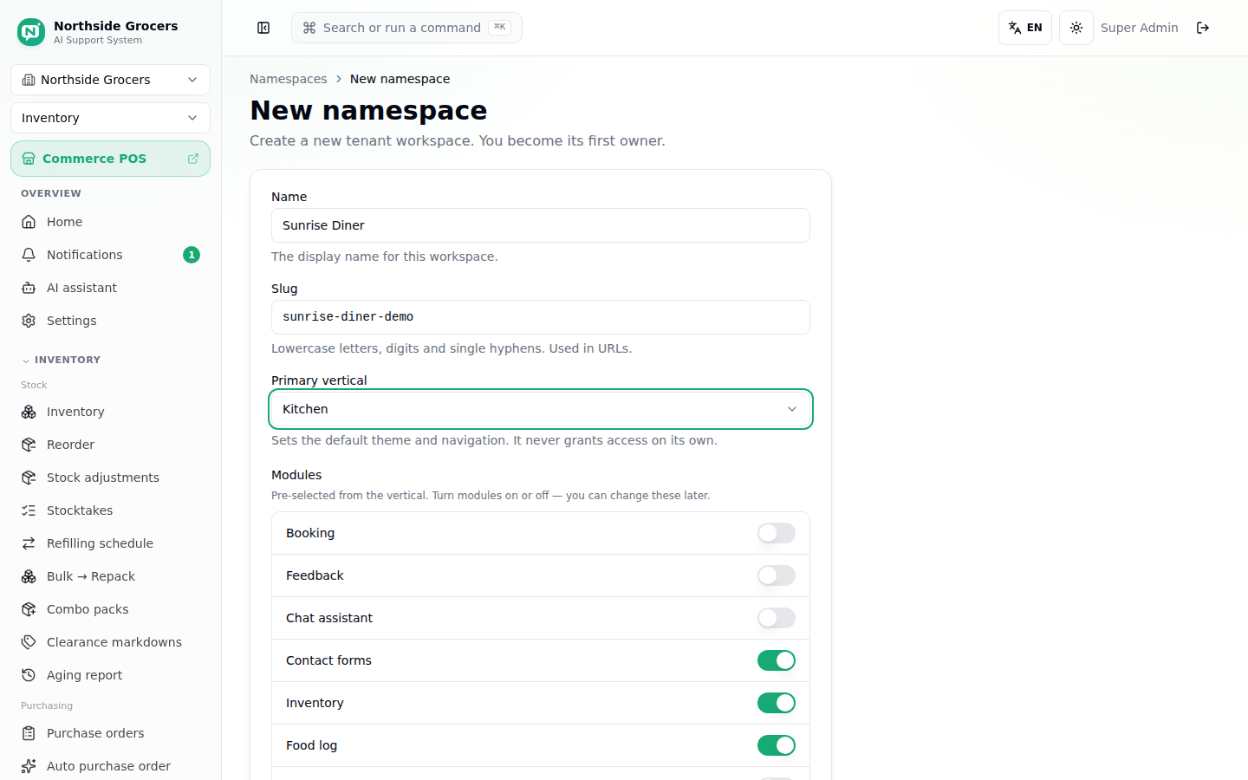Select Reorder in the sidebar
Image resolution: width=1248 pixels, height=780 pixels.
110,445
